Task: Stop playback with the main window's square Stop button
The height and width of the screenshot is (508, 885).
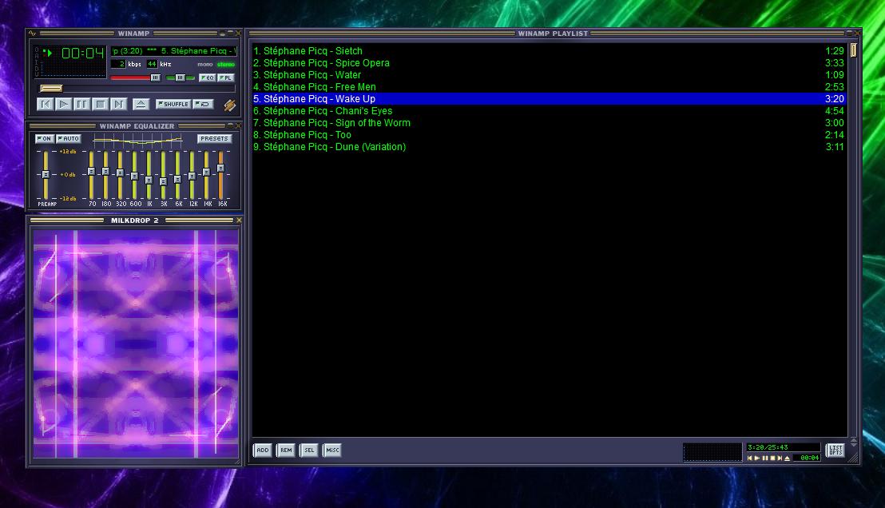Action: pyautogui.click(x=100, y=104)
